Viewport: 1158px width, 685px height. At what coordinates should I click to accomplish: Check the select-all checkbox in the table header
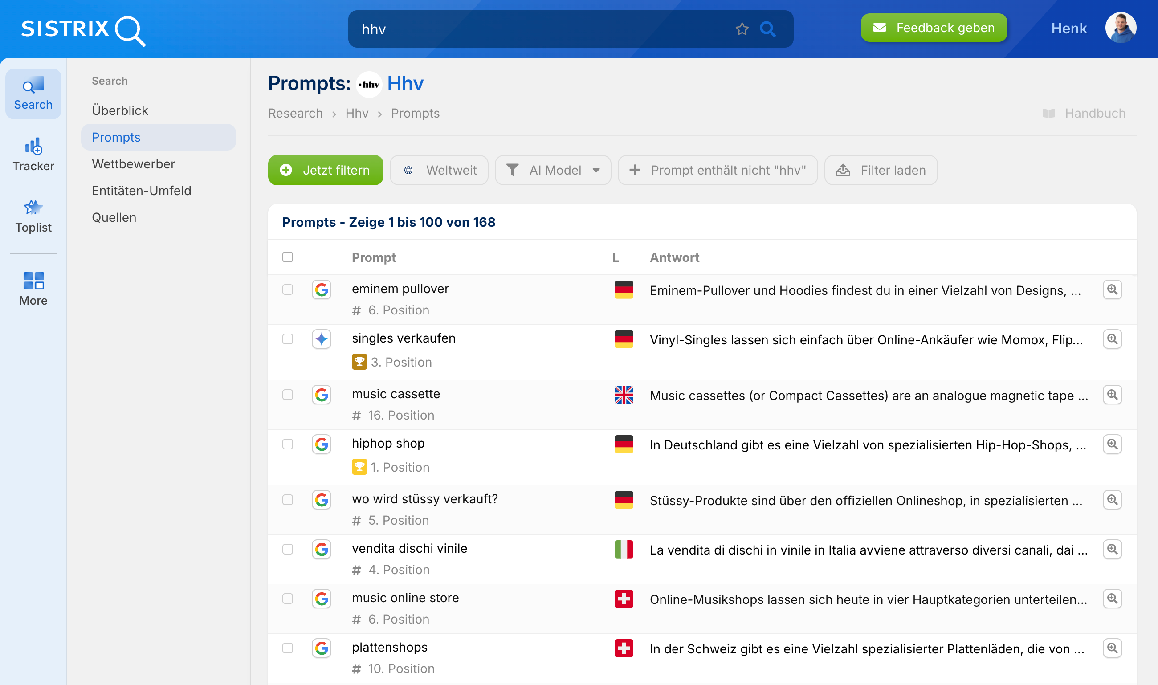[x=288, y=257]
